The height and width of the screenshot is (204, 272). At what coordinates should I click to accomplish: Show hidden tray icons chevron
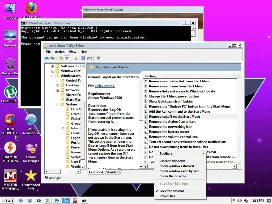[234, 200]
